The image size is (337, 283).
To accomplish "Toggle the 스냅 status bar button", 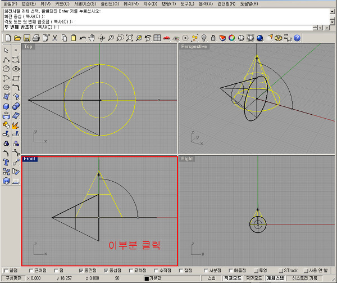I will (x=212, y=278).
